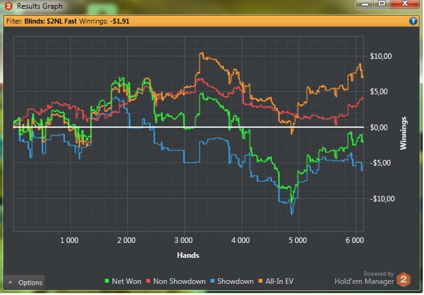The width and height of the screenshot is (424, 295).
Task: Click the -$5,00 axis label
Action: click(x=380, y=163)
